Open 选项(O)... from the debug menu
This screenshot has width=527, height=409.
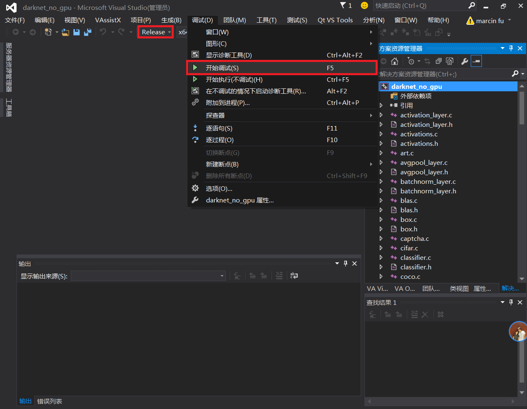282,188
